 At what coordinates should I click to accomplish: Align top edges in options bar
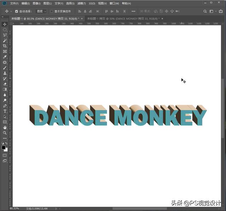tap(106, 11)
